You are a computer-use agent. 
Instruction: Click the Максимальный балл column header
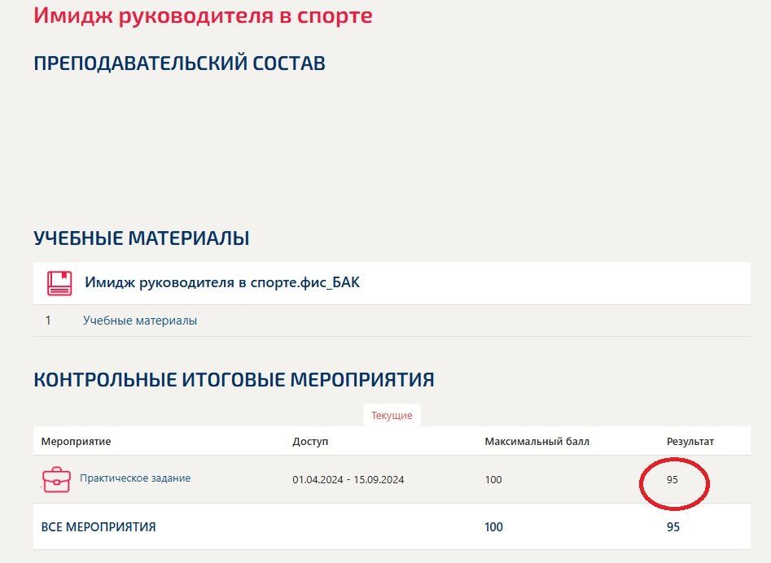point(537,441)
